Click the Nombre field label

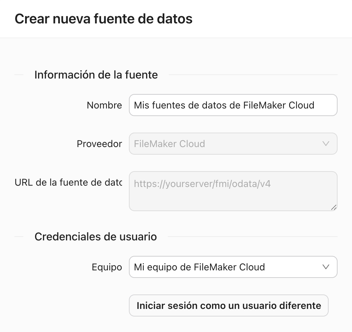pos(104,105)
